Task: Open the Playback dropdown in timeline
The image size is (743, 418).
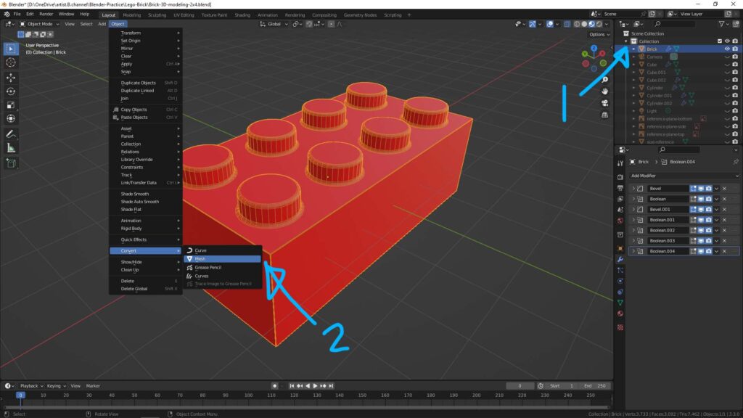Action: [x=31, y=386]
